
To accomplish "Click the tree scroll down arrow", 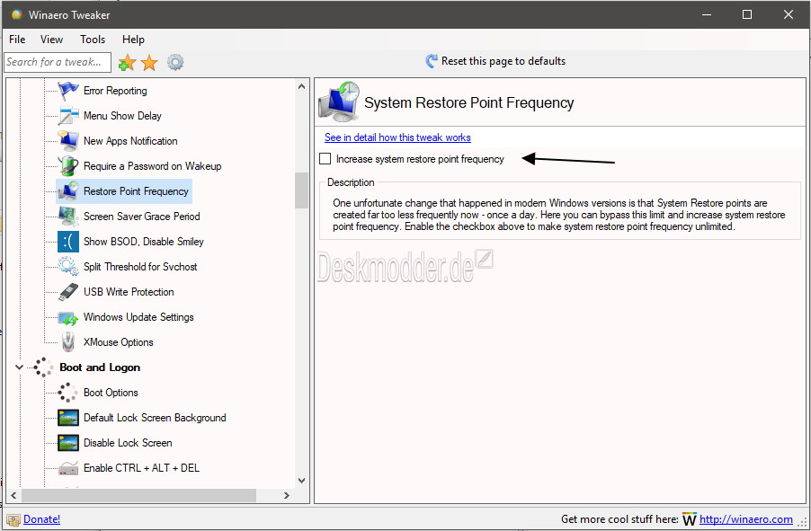I will [301, 481].
